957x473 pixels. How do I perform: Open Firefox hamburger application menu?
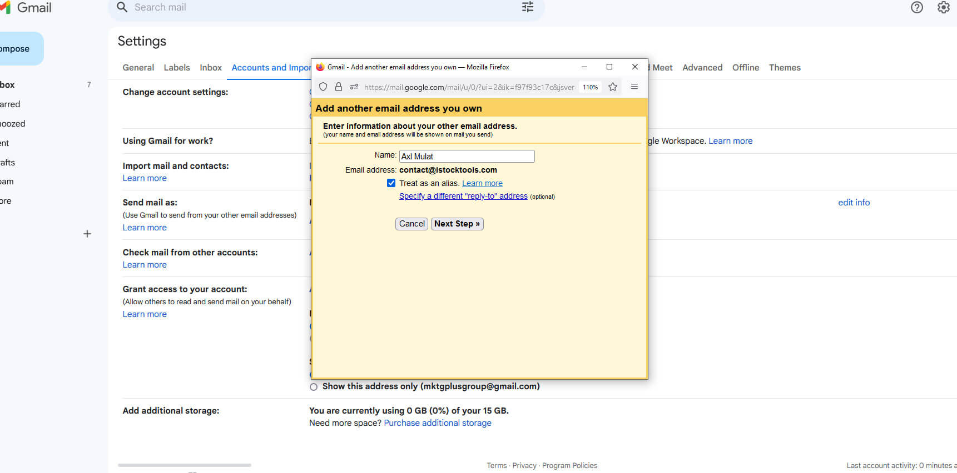click(634, 87)
